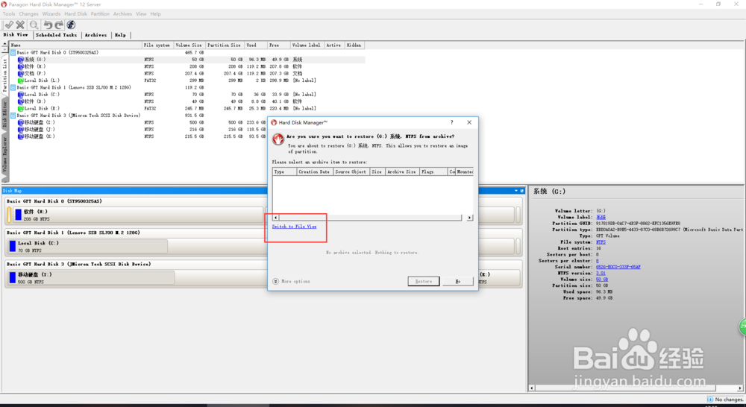Open the magnifier view-changes toolbar icon
This screenshot has width=746, height=407.
coord(34,25)
